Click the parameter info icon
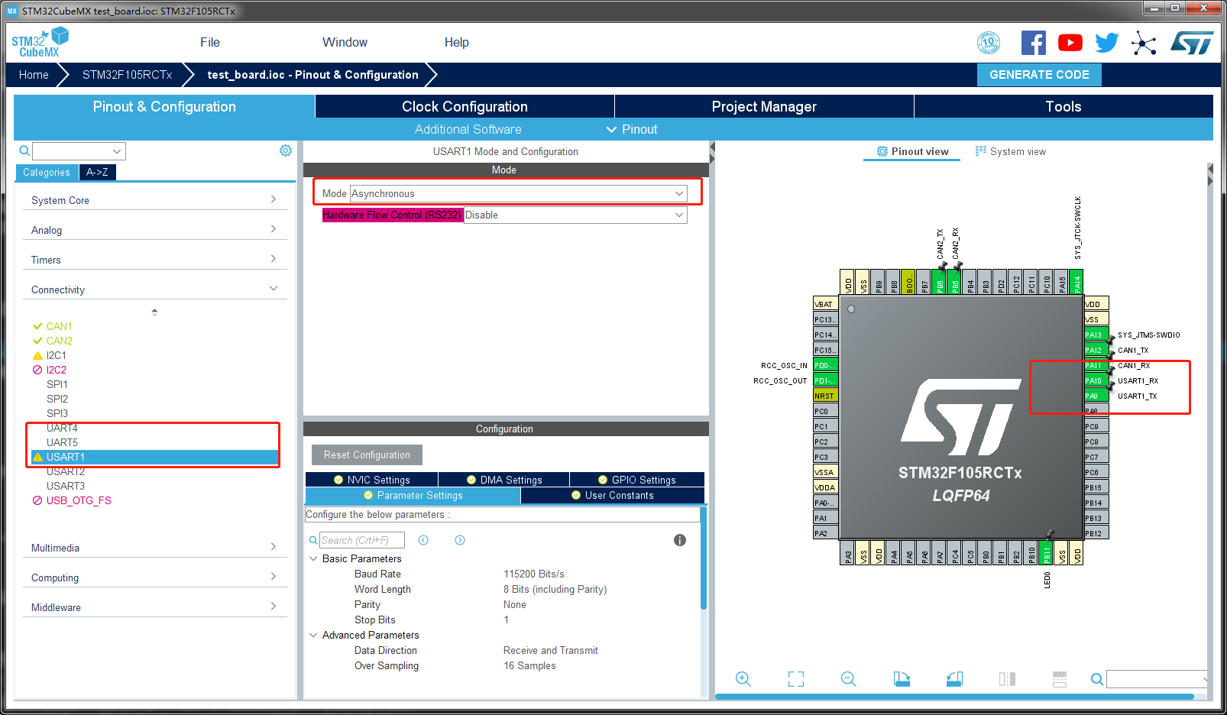 click(x=679, y=540)
